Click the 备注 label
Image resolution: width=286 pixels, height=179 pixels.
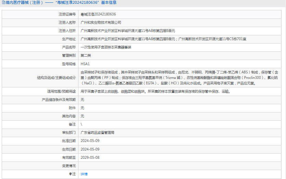(72, 124)
